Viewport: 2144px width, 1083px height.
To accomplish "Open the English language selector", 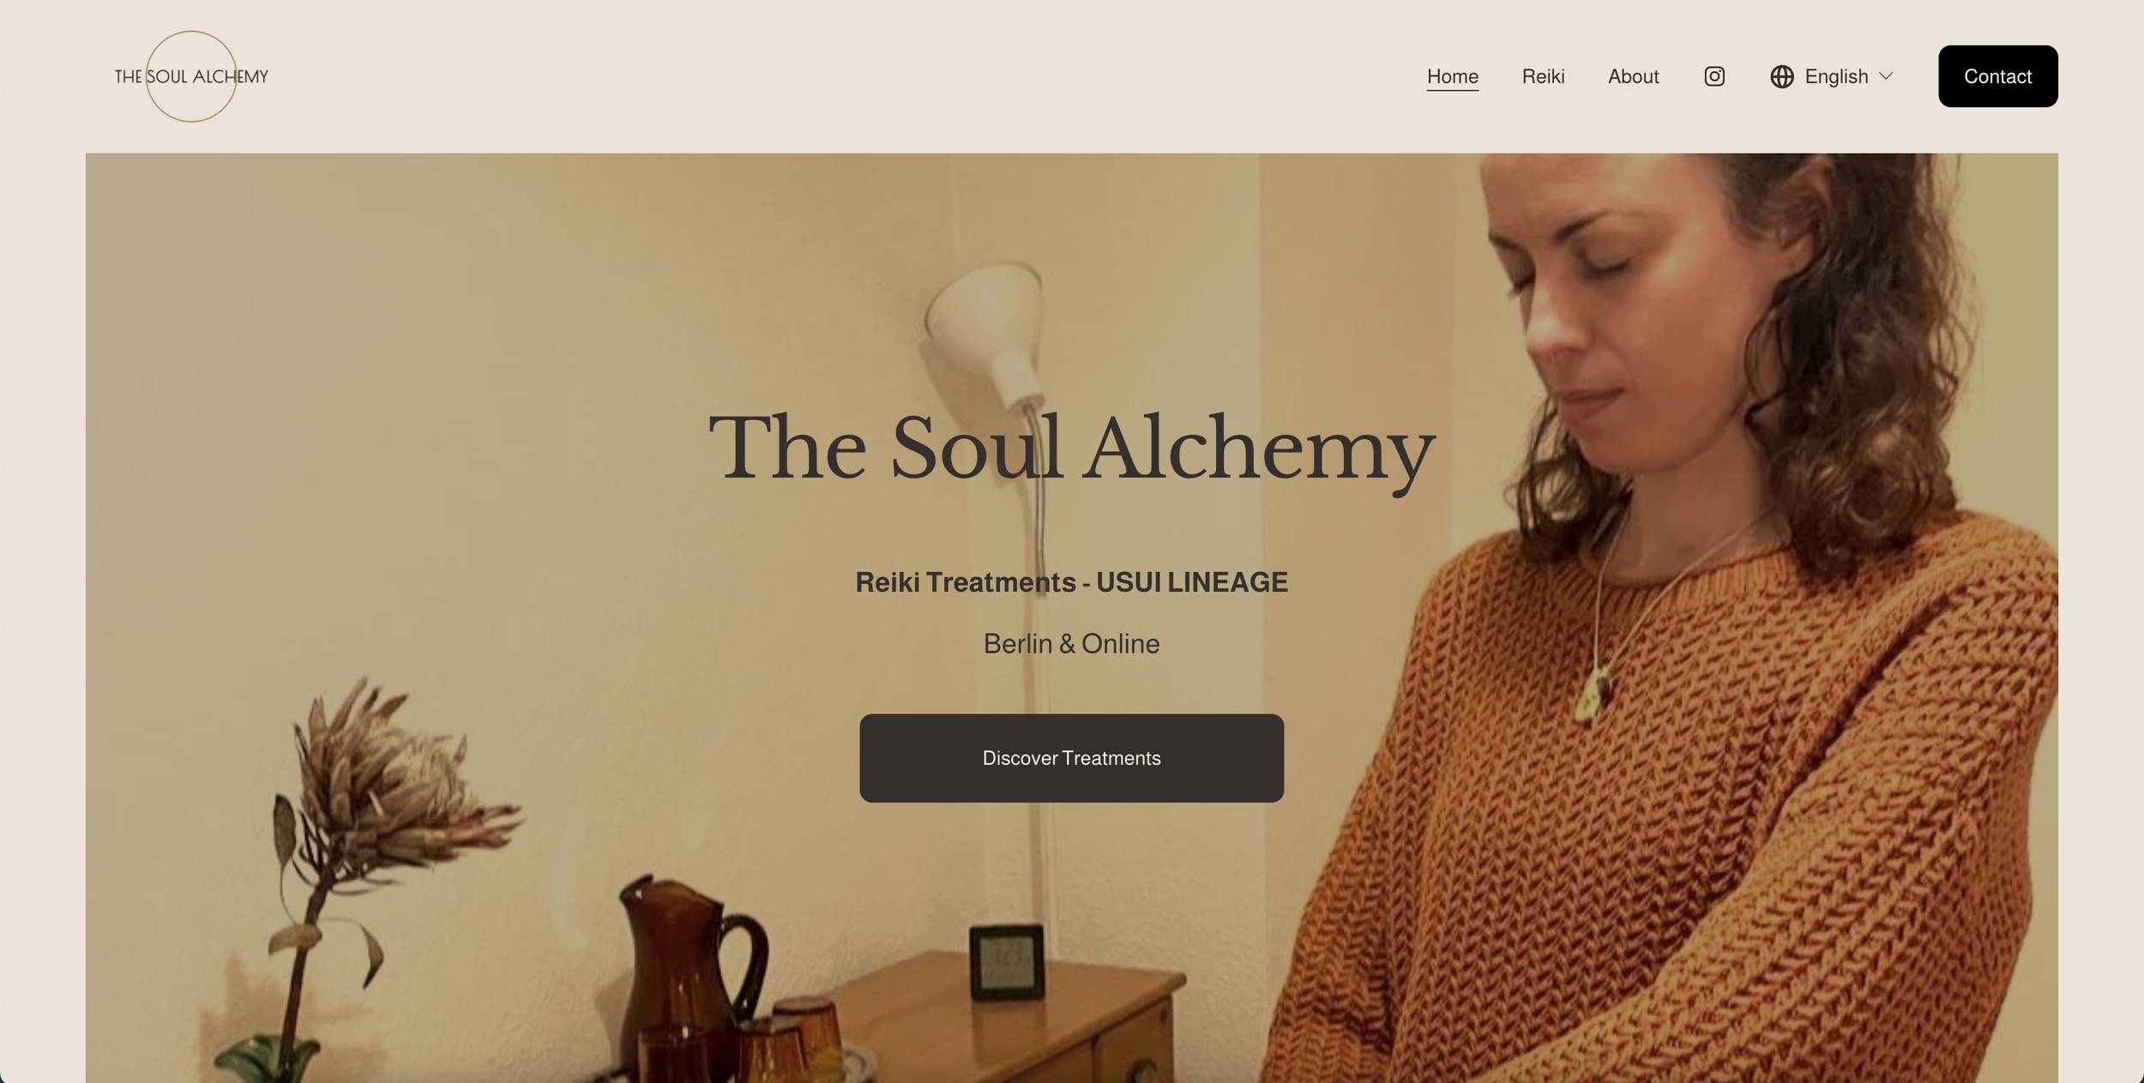I will [1831, 76].
